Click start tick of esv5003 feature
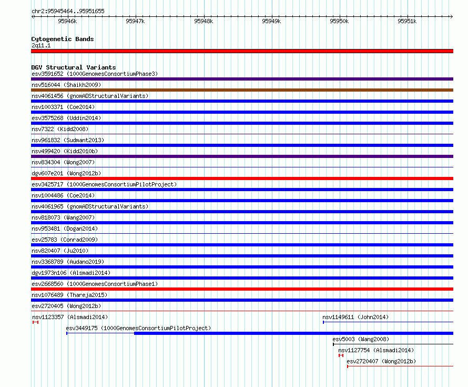This screenshot has width=468, height=387. (x=333, y=344)
